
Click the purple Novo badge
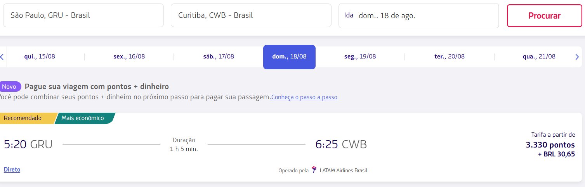click(9, 86)
